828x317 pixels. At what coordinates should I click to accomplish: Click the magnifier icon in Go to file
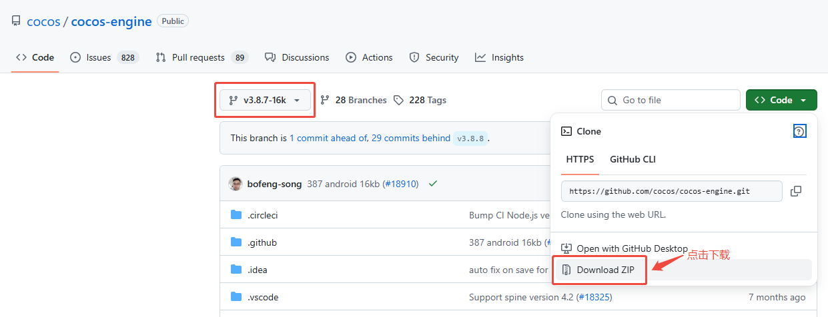612,100
